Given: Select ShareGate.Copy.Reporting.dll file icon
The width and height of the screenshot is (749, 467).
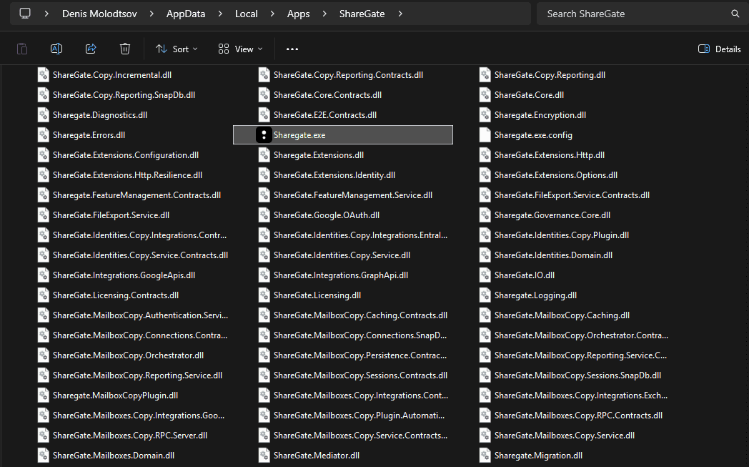Looking at the screenshot, I should (485, 74).
